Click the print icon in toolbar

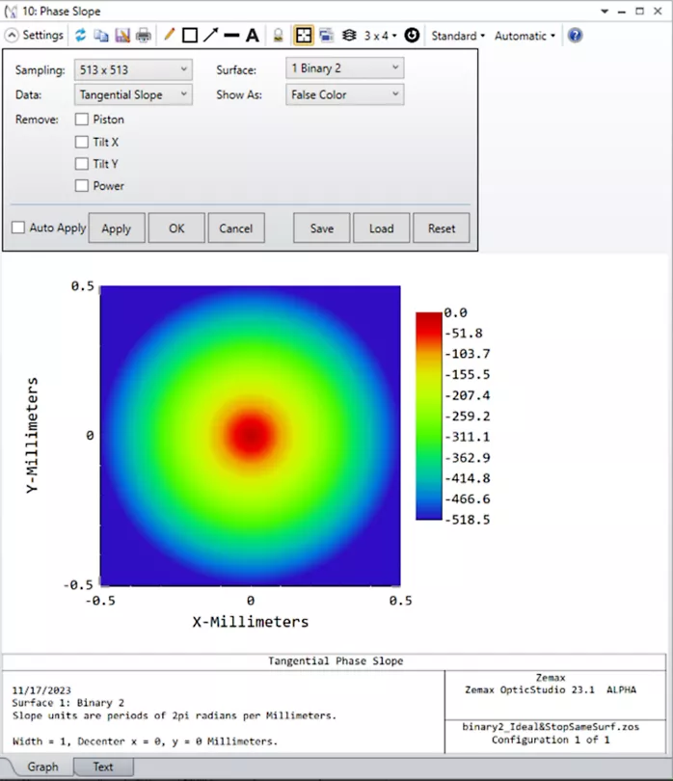144,36
